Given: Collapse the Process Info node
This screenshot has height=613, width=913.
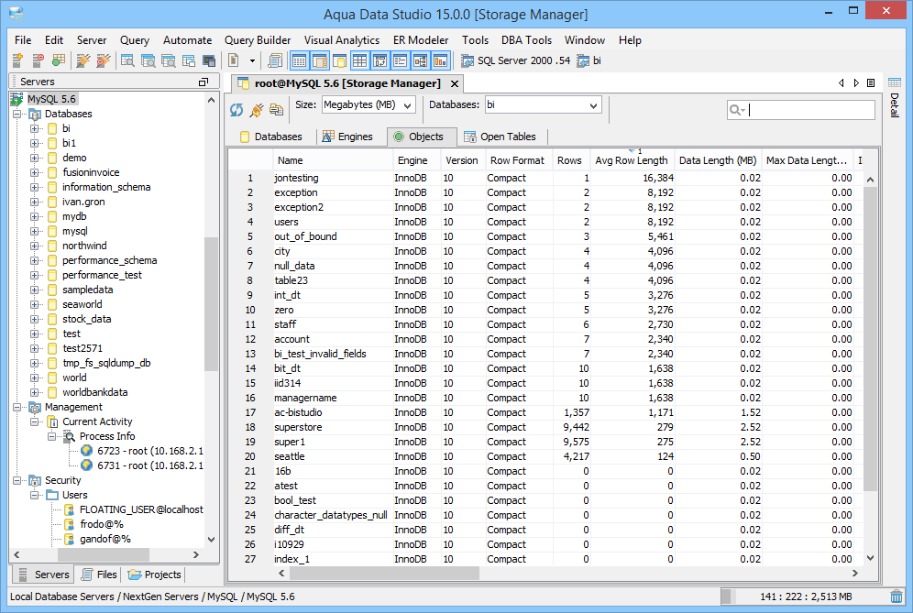Looking at the screenshot, I should tap(52, 436).
